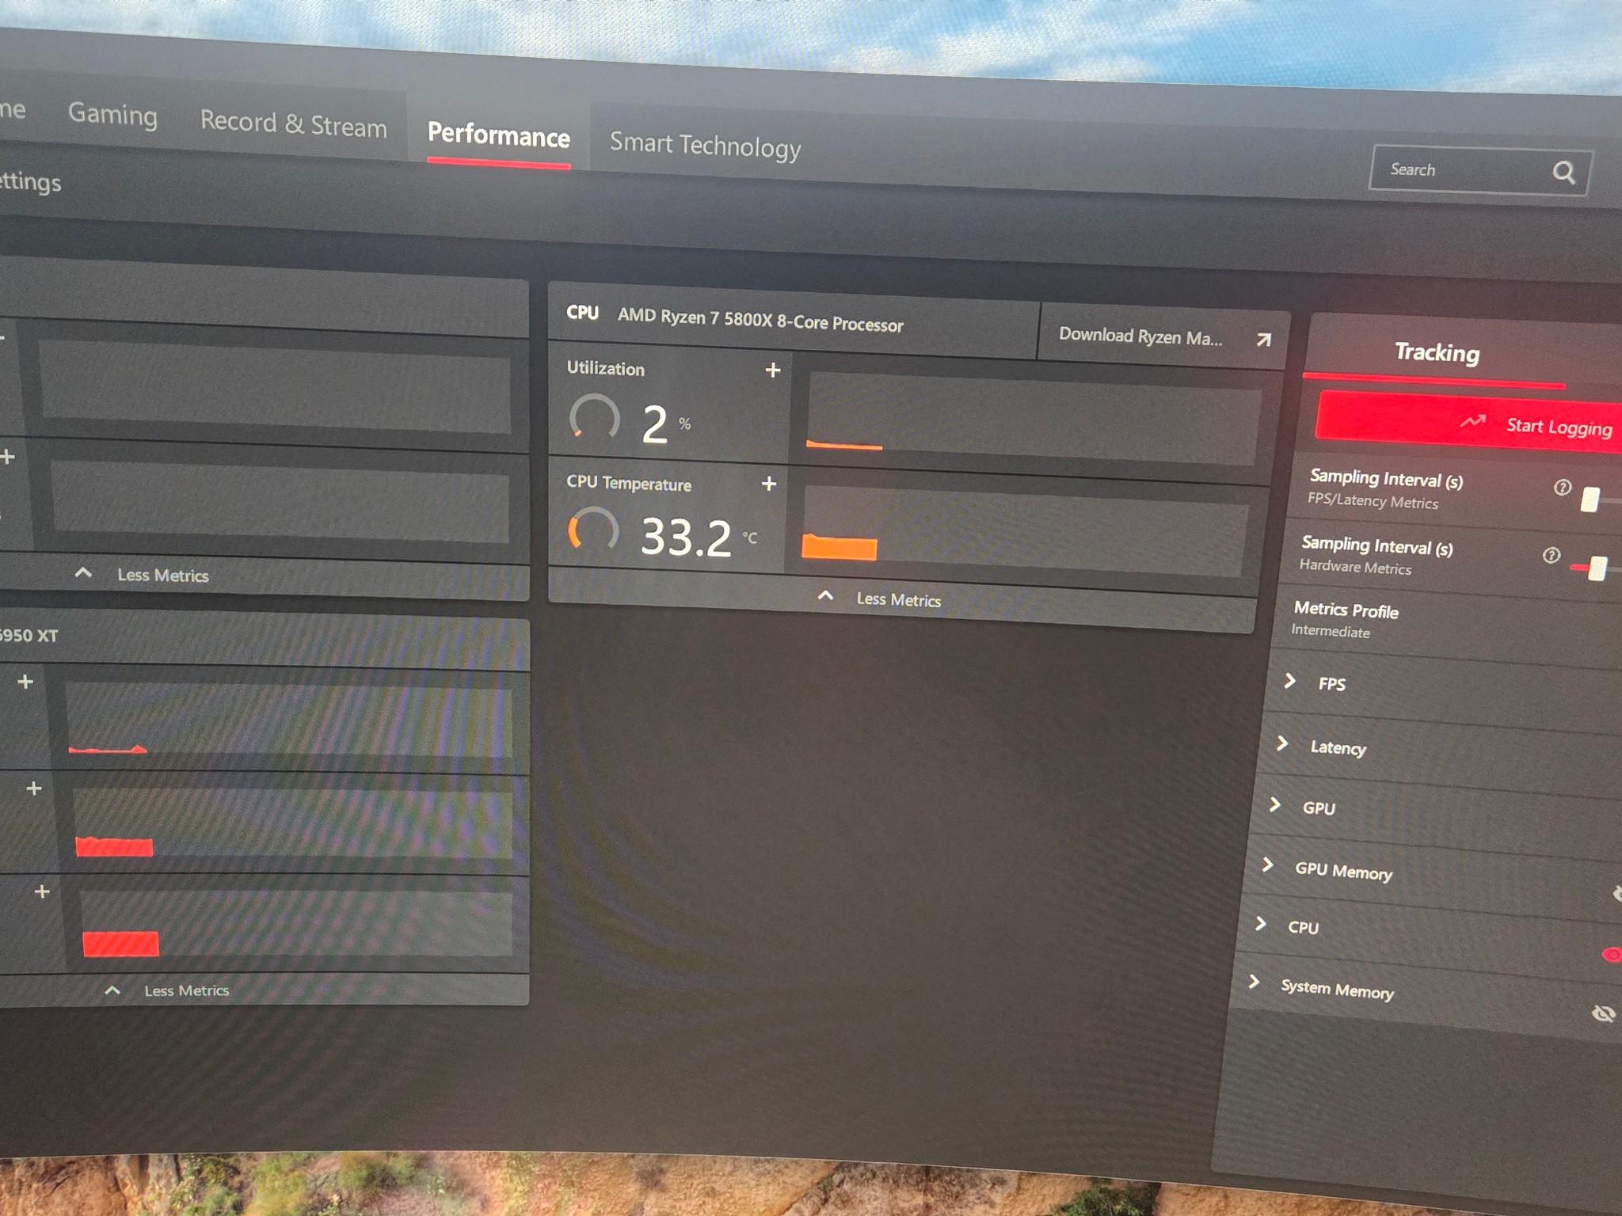The width and height of the screenshot is (1622, 1216).
Task: Click the external link arrow icon
Action: click(x=1264, y=340)
